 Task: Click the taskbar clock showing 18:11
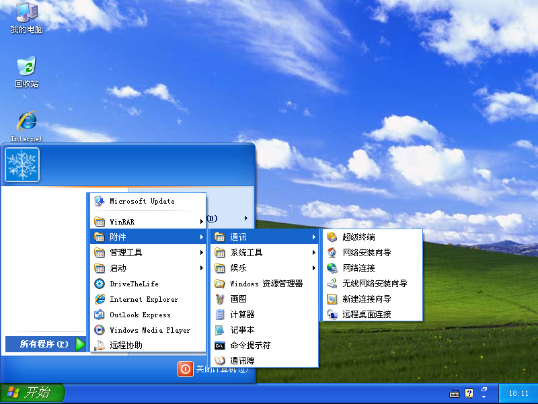(518, 393)
